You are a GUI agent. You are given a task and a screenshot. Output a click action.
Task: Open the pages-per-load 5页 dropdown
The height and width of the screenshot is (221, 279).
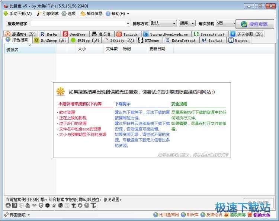click(x=225, y=23)
